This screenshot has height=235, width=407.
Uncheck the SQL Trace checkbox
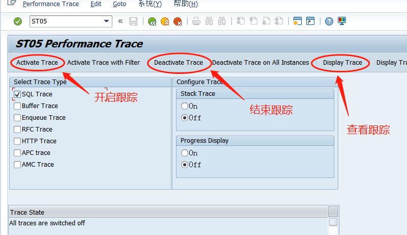(17, 94)
